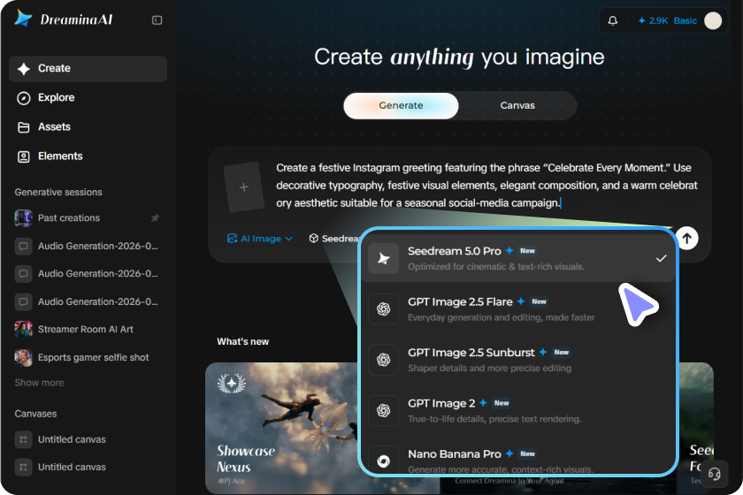
Task: Click the Create sparkle icon
Action: coord(24,69)
